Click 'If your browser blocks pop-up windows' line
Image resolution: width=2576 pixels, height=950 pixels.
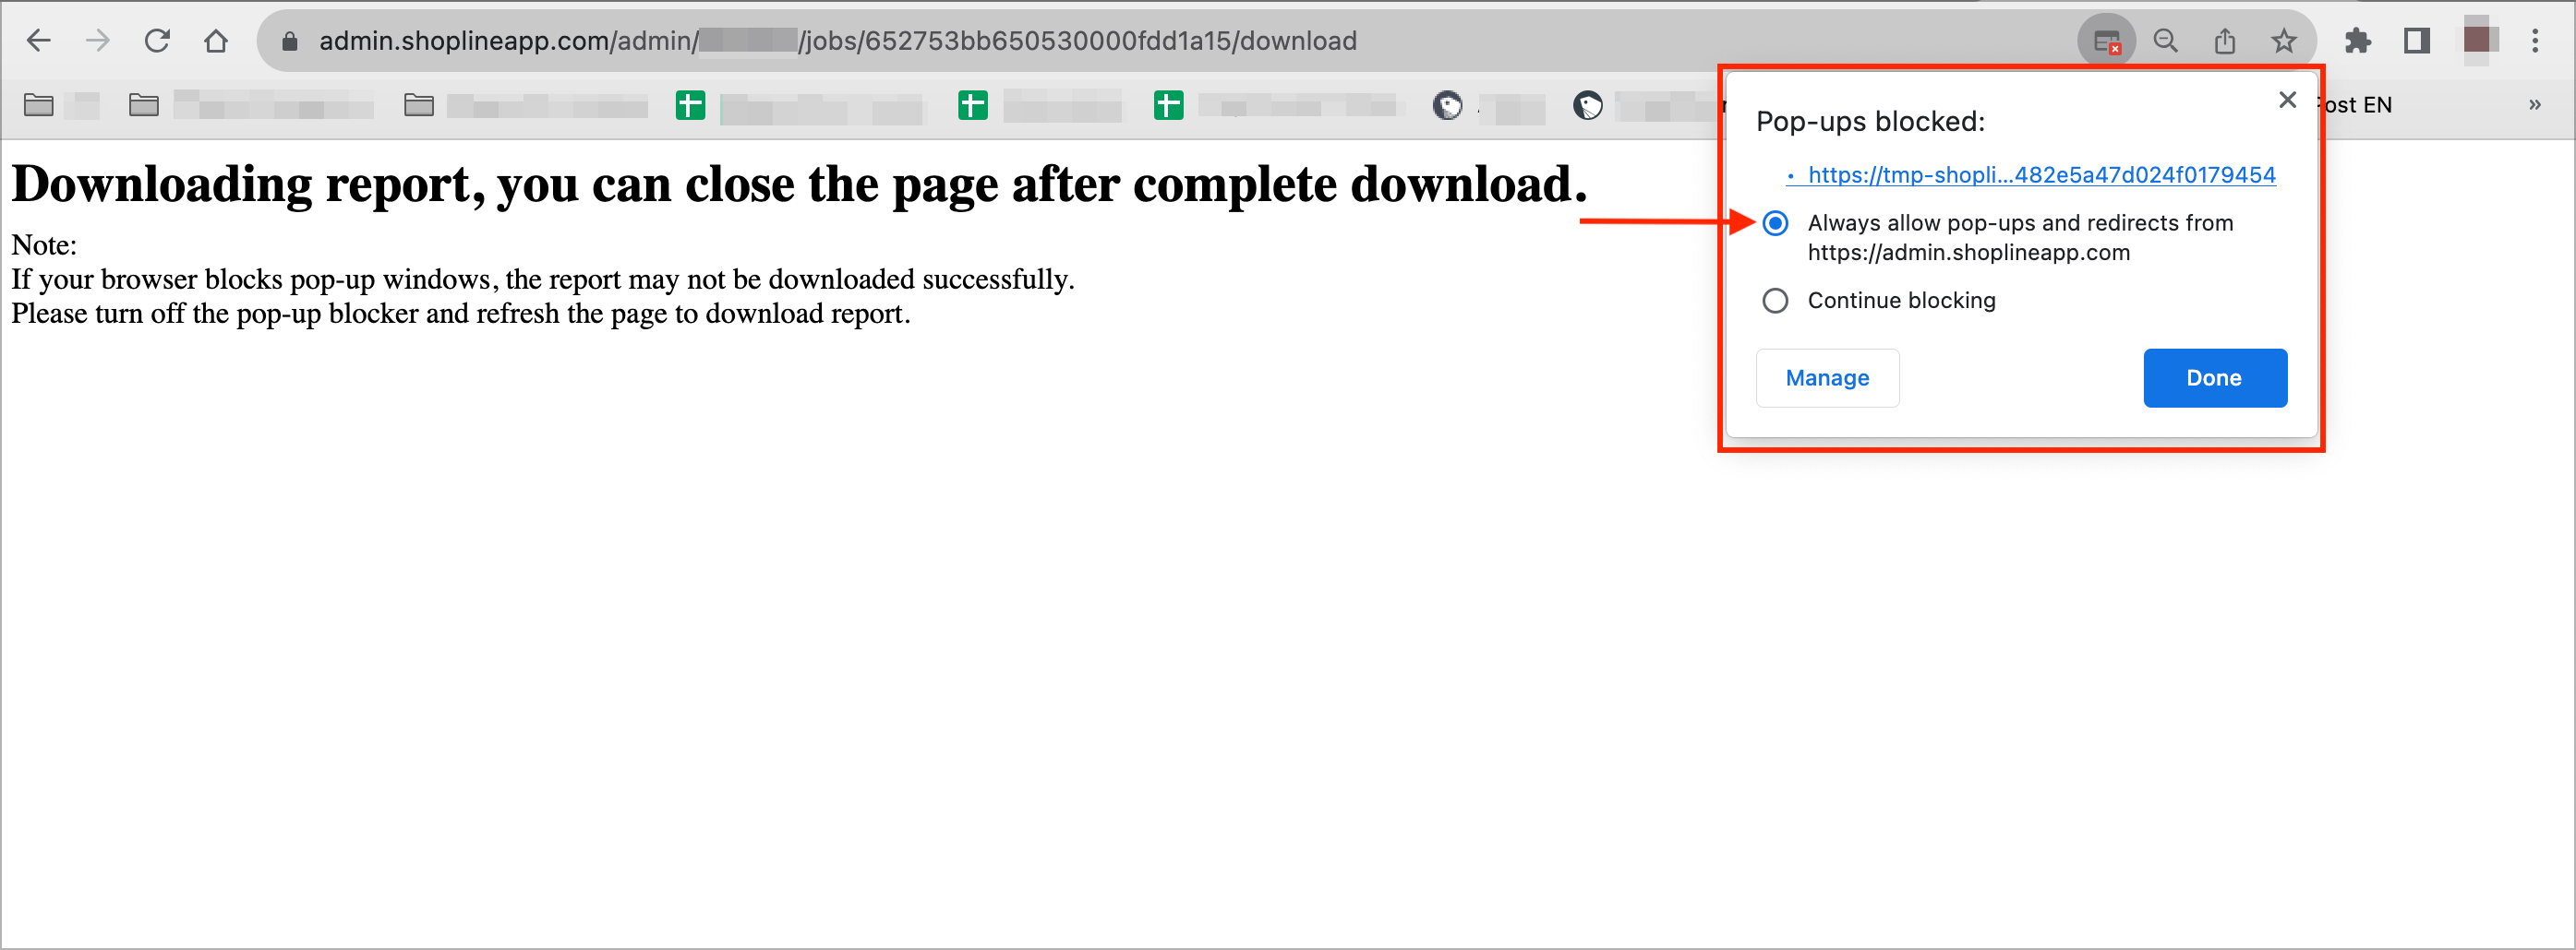coord(543,279)
